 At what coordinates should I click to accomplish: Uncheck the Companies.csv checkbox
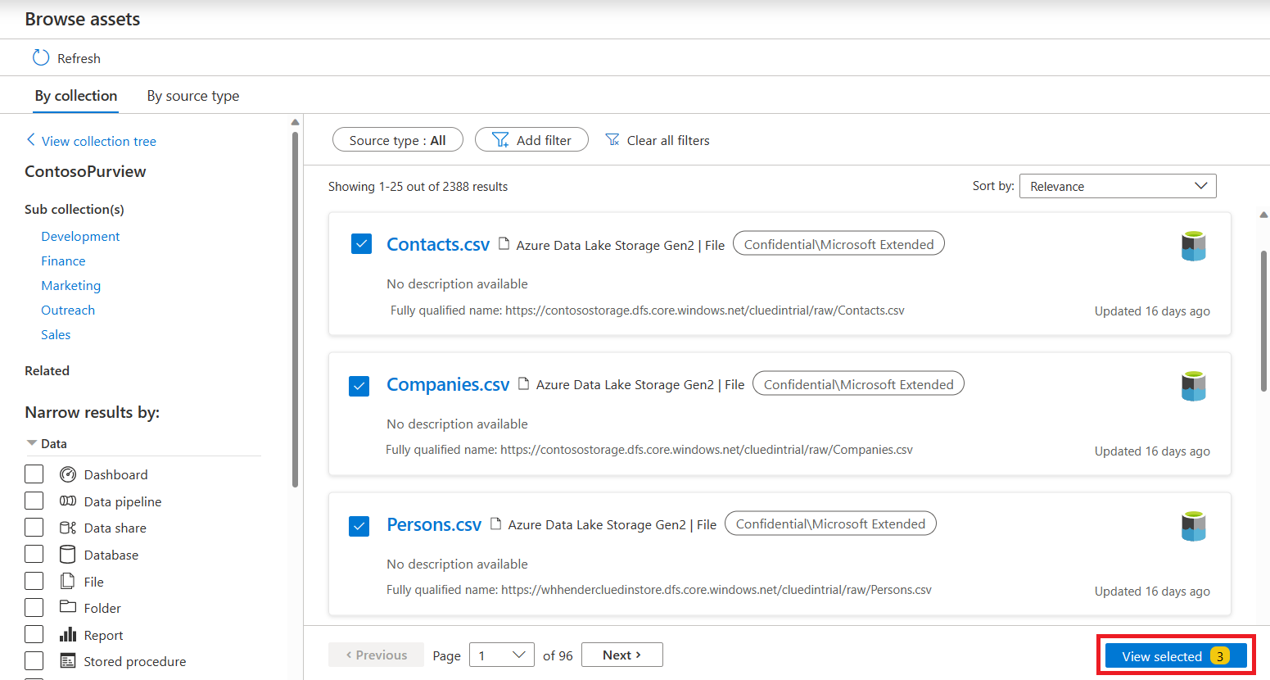[x=359, y=385]
